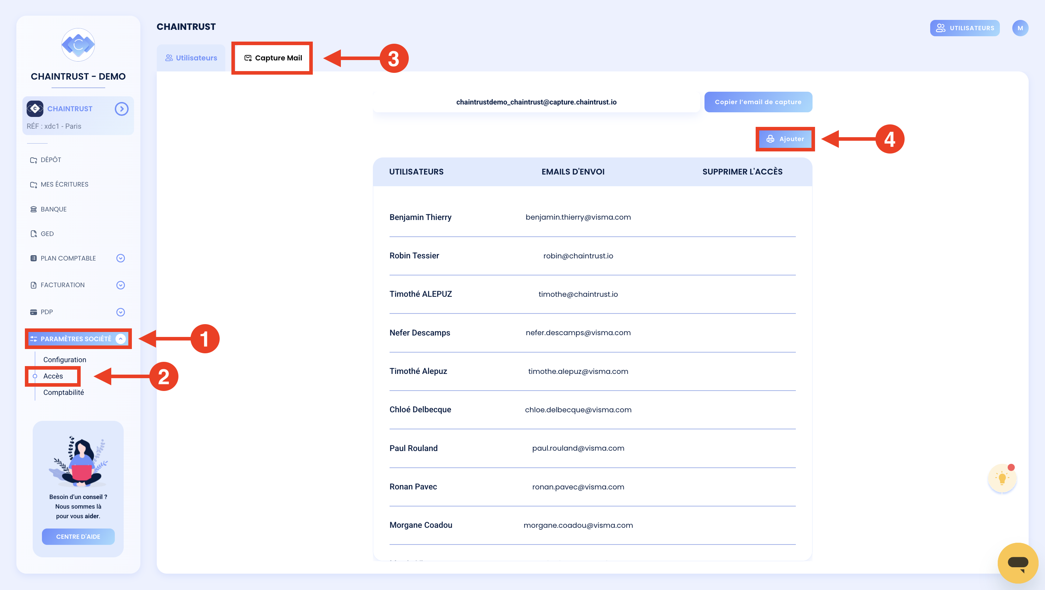
Task: Expand the PLAN COMPTABLE chevron
Action: point(120,258)
